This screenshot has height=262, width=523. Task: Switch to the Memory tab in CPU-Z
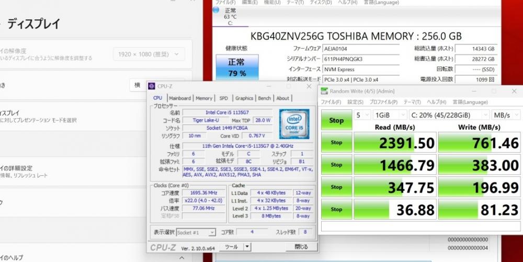pyautogui.click(x=204, y=98)
